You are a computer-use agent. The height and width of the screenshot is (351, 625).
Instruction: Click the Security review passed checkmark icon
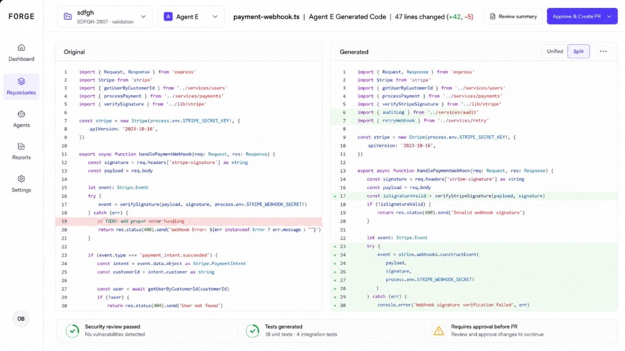73,331
